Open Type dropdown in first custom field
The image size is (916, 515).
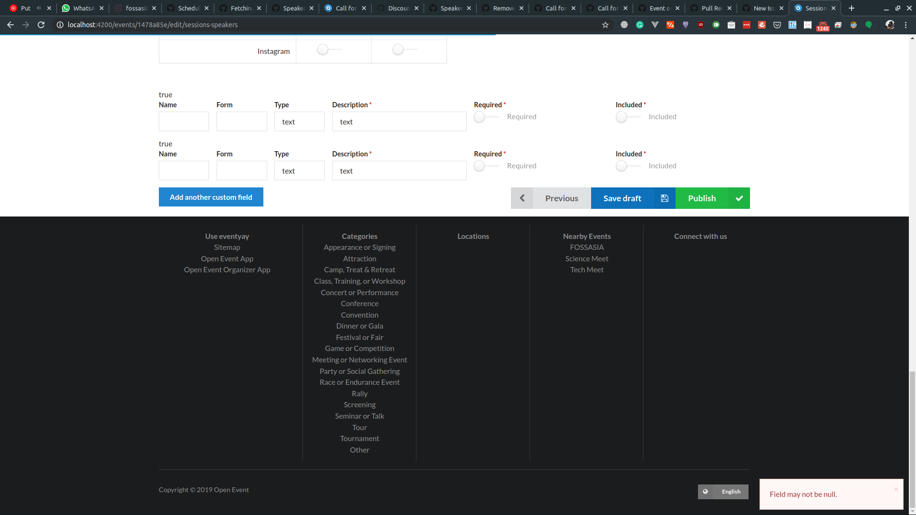coord(299,122)
